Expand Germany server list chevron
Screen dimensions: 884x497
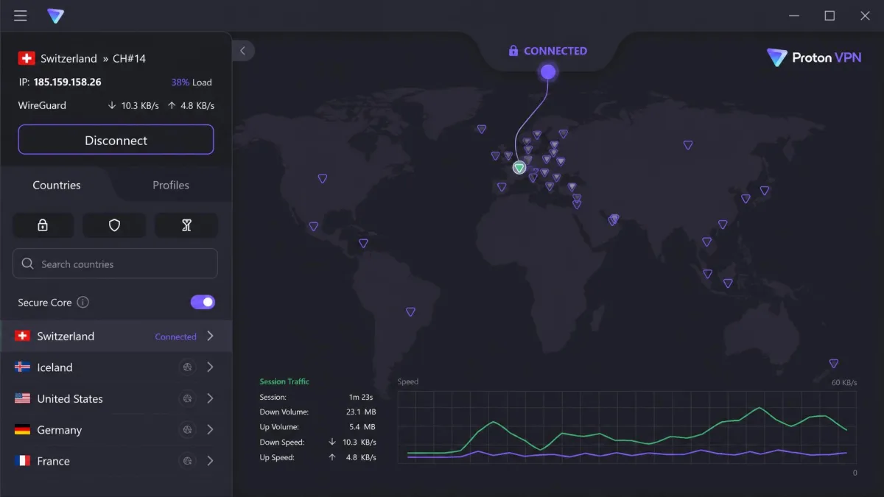[x=210, y=430]
